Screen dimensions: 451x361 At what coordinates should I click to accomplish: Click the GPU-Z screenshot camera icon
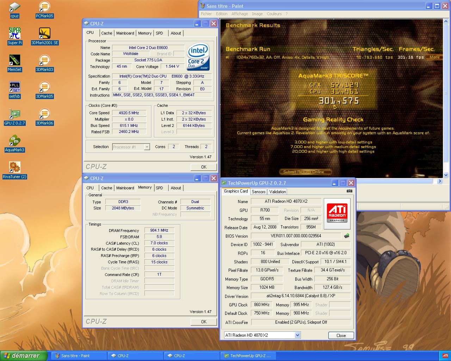[349, 191]
